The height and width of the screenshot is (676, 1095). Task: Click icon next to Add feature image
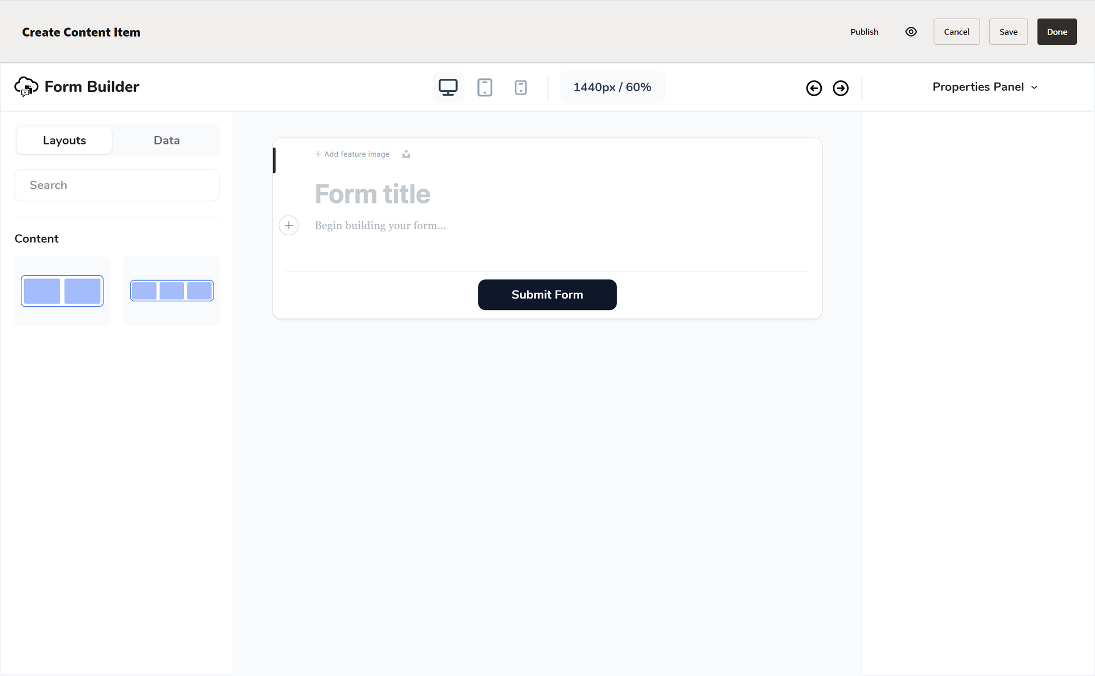click(x=406, y=154)
